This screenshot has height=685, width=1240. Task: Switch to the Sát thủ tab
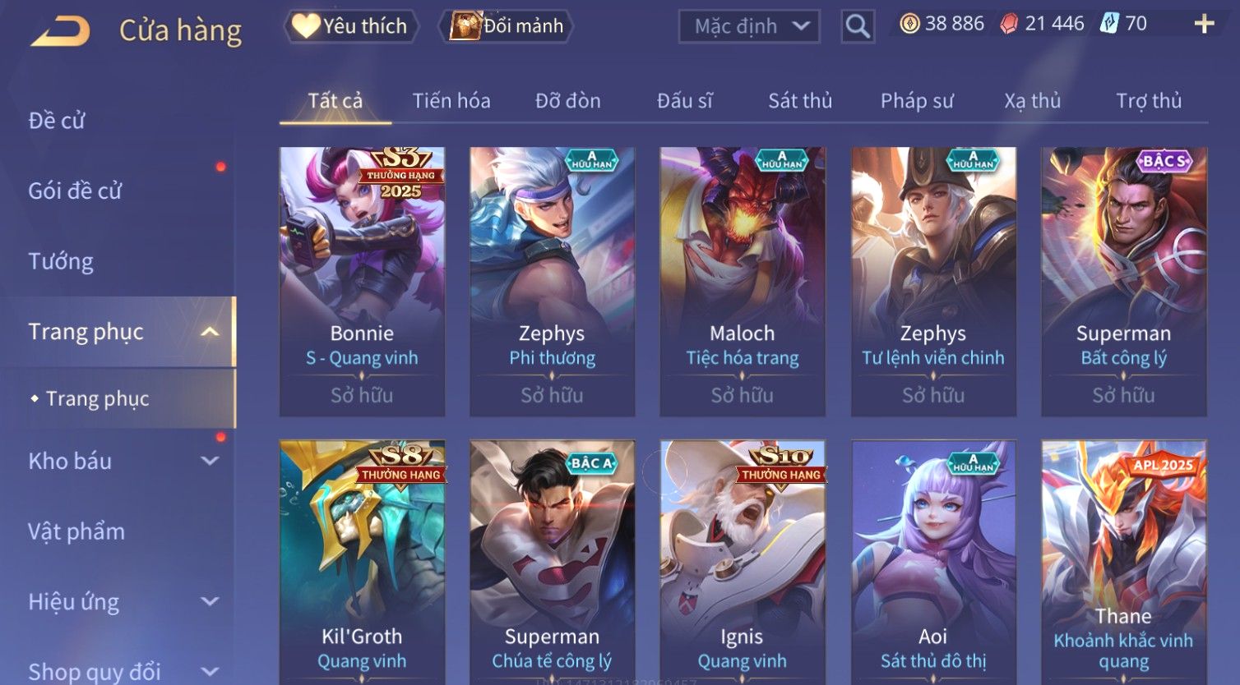click(x=800, y=101)
